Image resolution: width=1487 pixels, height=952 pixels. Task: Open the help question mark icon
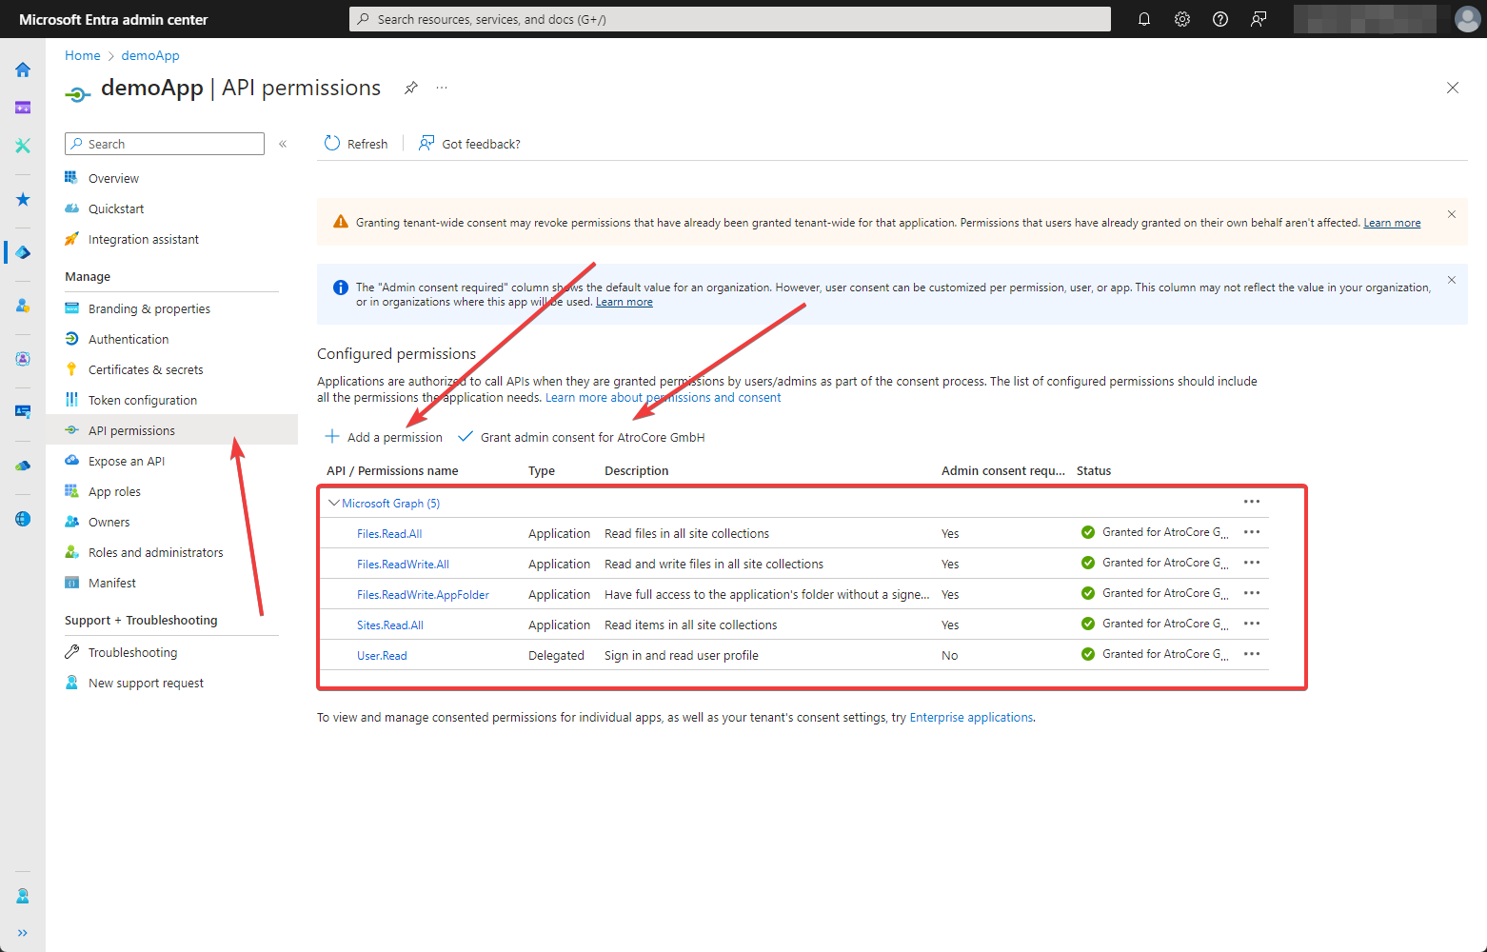pyautogui.click(x=1220, y=19)
